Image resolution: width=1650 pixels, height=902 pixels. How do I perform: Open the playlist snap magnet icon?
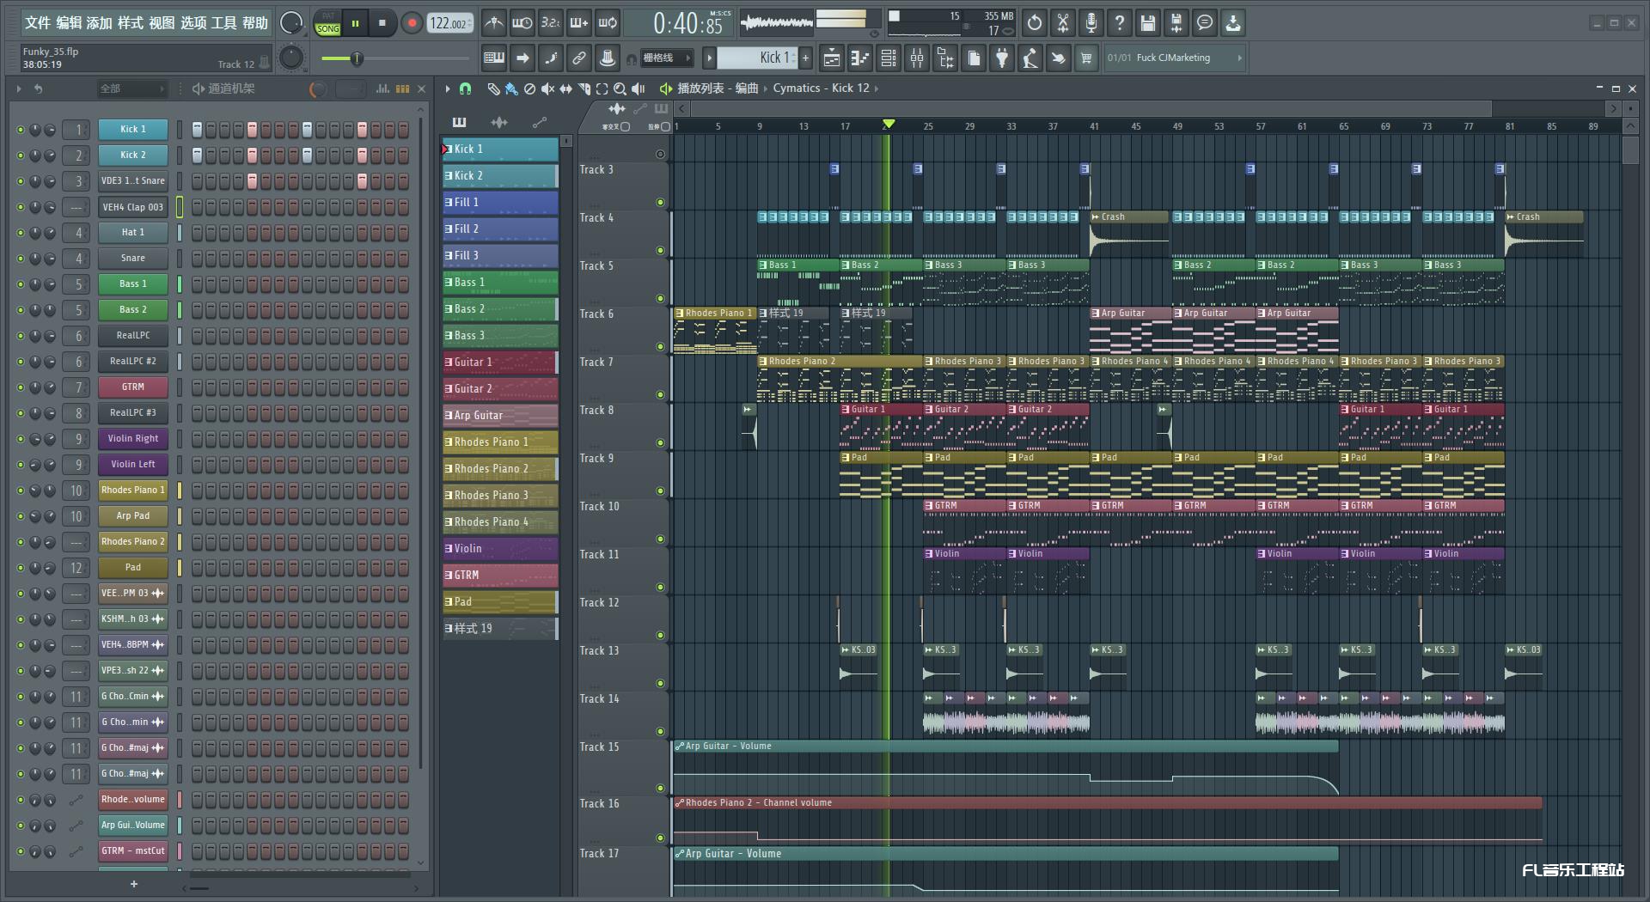coord(465,88)
